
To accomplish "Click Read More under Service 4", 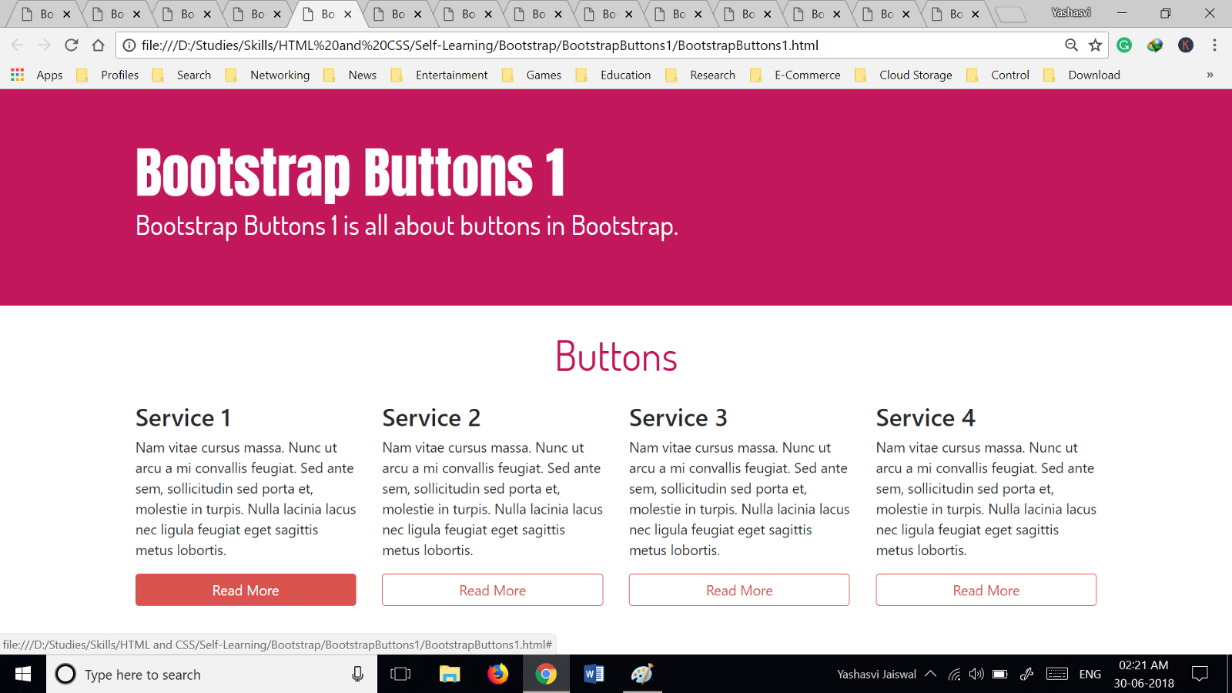I will click(x=986, y=590).
